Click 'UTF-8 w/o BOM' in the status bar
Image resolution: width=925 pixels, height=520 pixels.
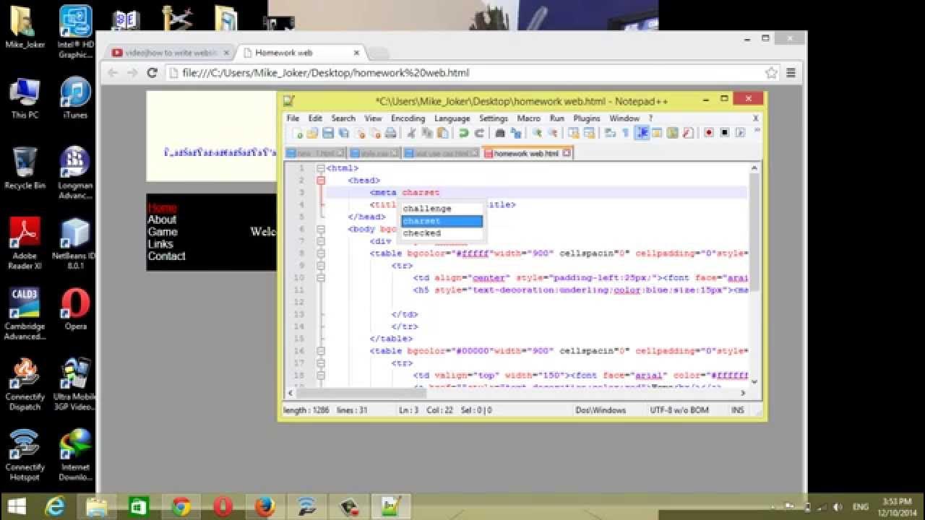pyautogui.click(x=679, y=410)
